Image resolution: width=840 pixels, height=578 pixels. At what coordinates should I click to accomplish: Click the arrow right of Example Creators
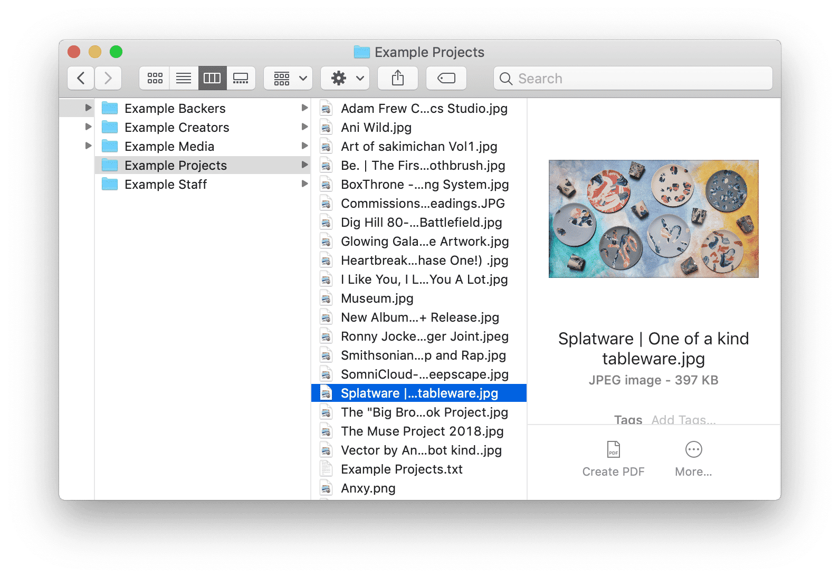point(304,127)
